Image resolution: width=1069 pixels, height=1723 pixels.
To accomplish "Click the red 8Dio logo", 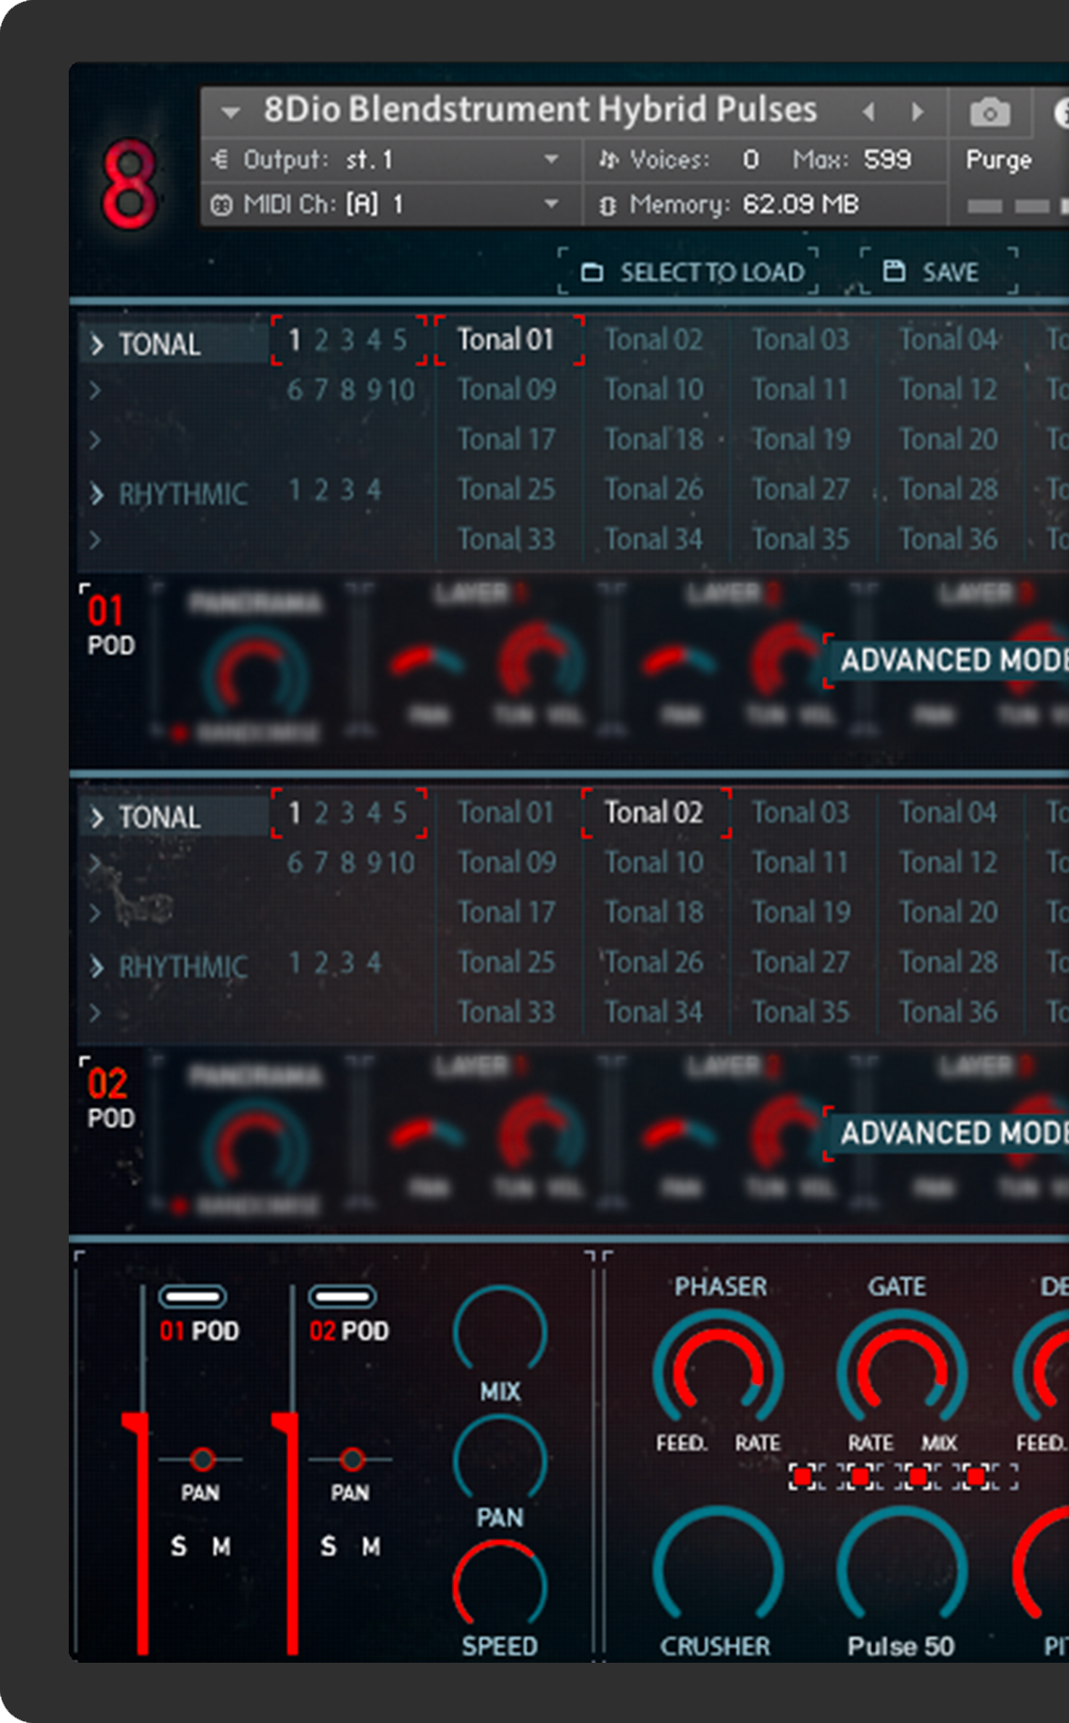I will [129, 185].
